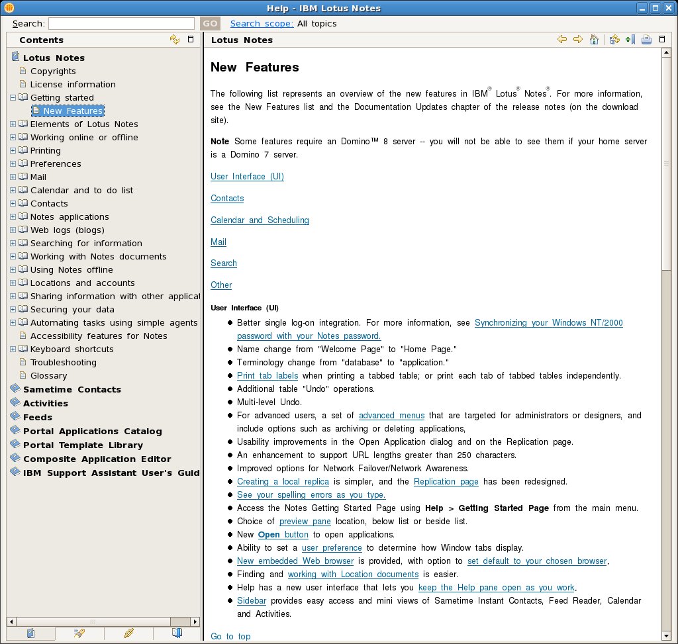Open the License information topic
The height and width of the screenshot is (644, 678).
(x=73, y=84)
